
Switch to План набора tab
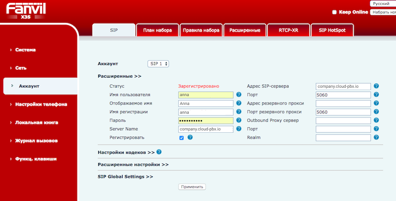click(x=157, y=30)
